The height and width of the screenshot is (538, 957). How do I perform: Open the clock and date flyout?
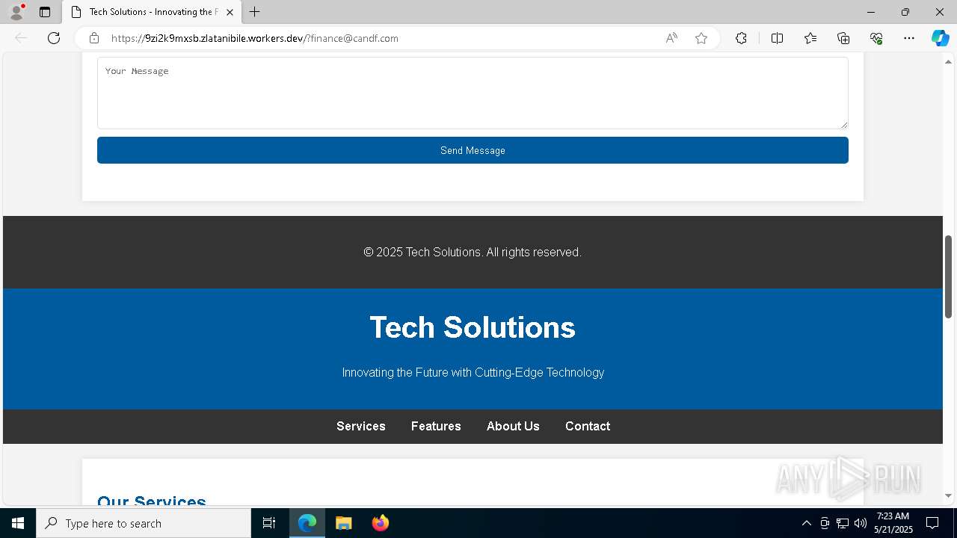click(x=893, y=523)
